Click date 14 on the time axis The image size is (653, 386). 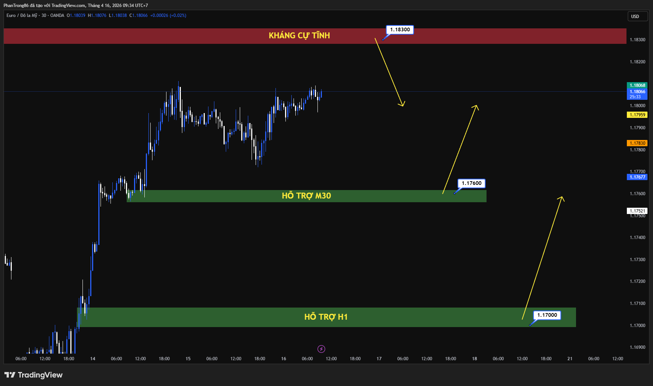click(93, 359)
